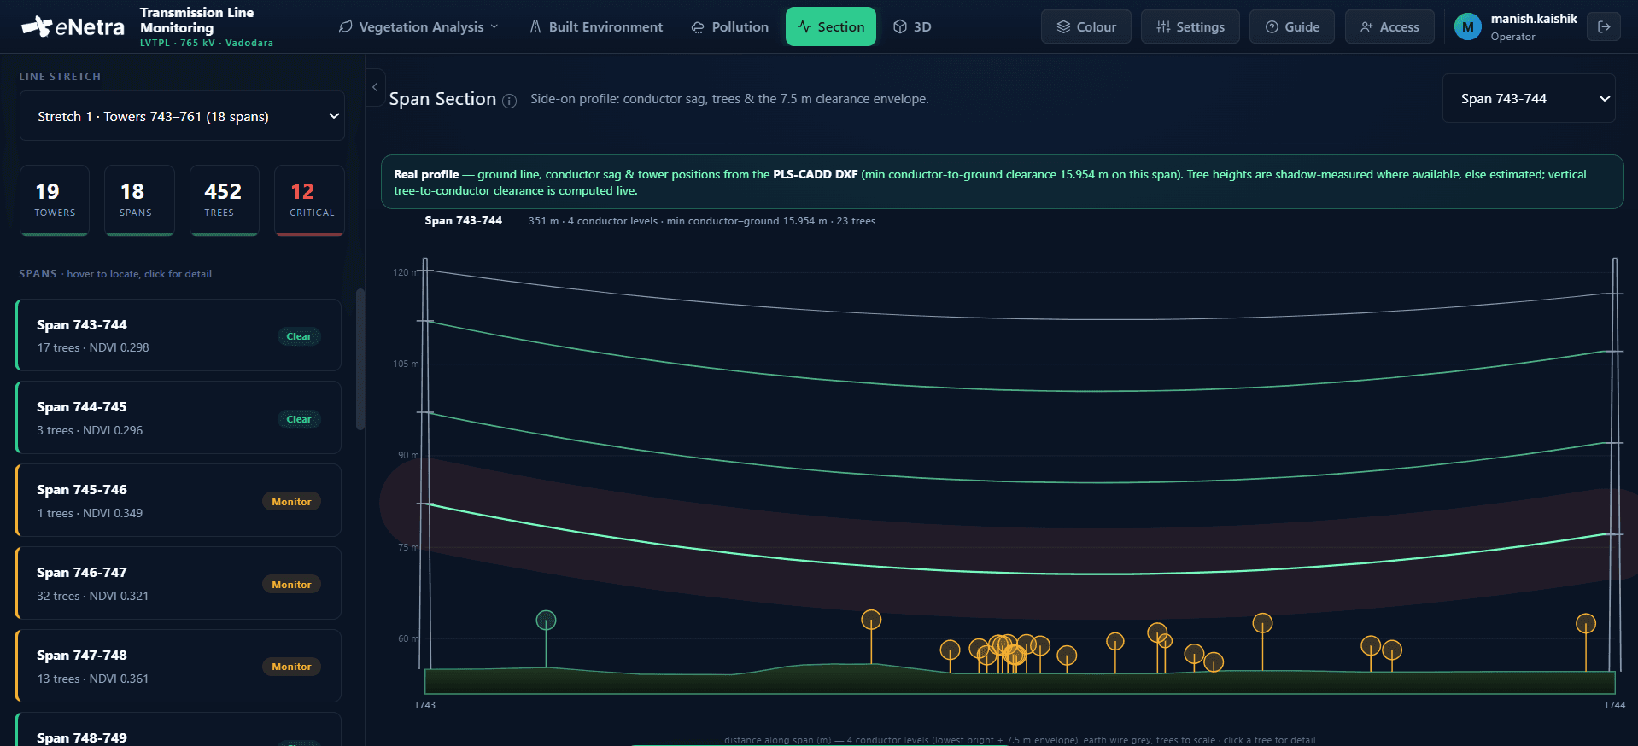
Task: Click the span list scrollbar
Action: [360, 358]
